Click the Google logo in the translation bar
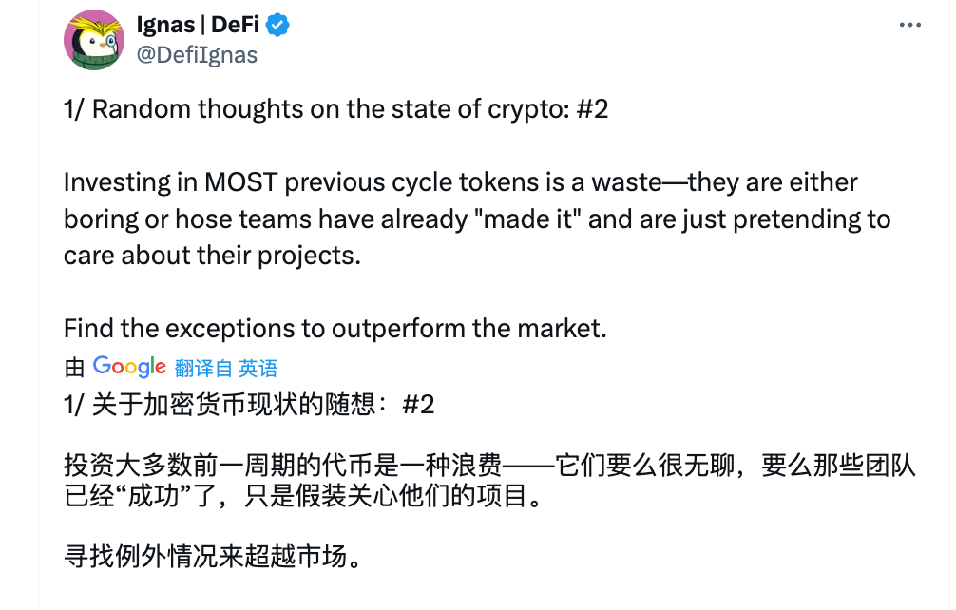 pos(130,366)
